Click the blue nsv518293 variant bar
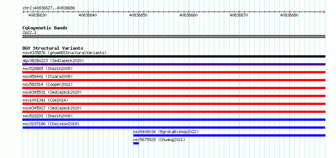Viewport: 336px width, 158px height. (x=174, y=120)
